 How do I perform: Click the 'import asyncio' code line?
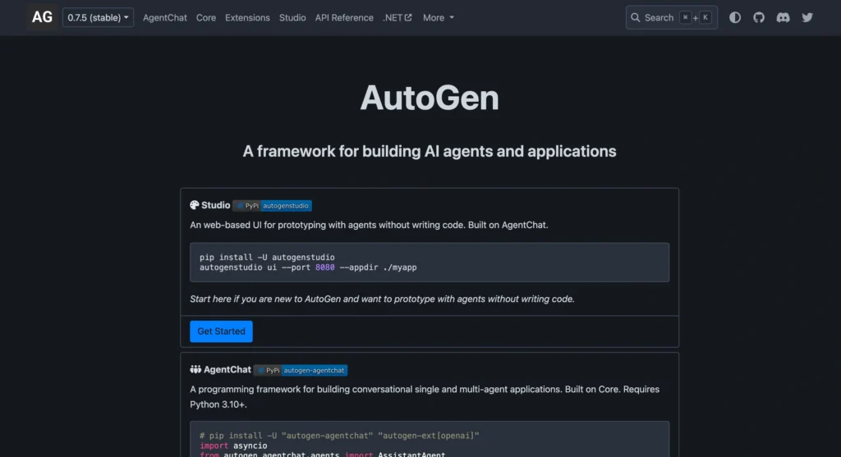[233, 446]
